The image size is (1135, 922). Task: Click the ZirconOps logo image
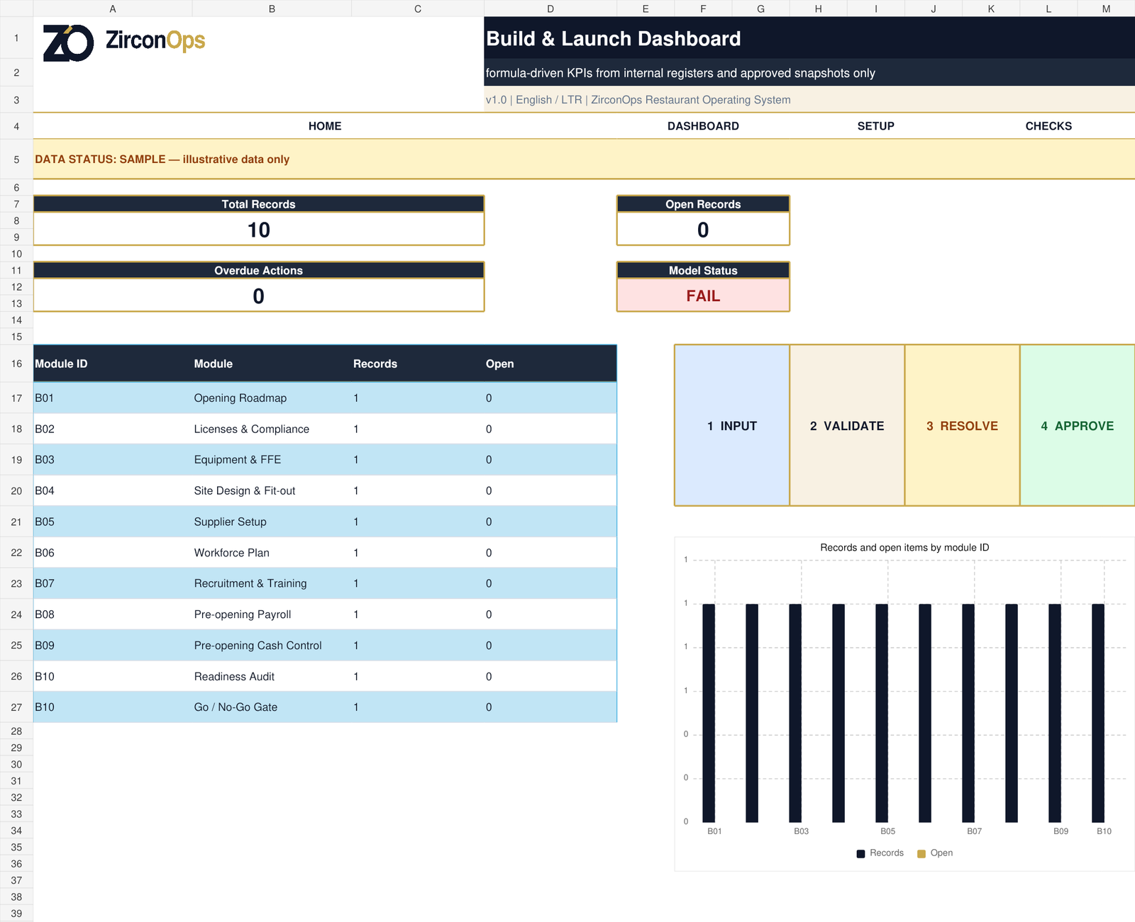124,43
